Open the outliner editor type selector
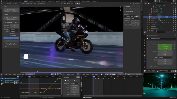Image resolution: width=177 pixels, height=99 pixels. tap(145, 4)
